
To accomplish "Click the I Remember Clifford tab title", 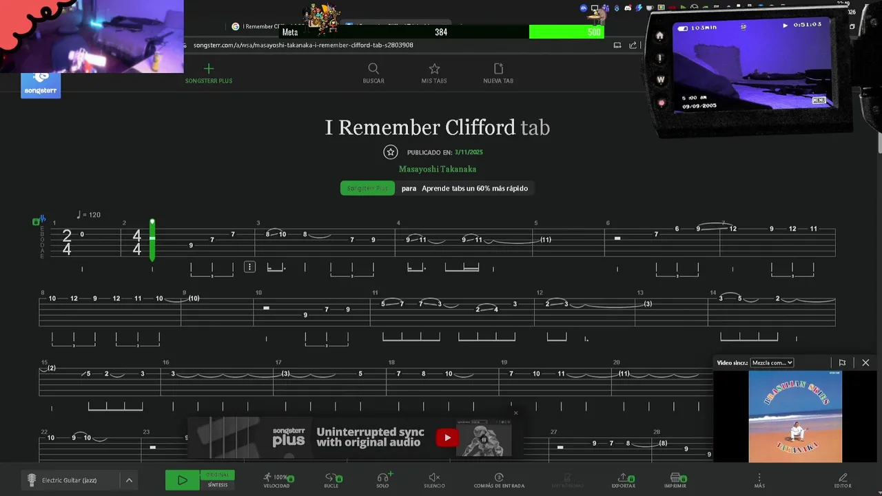I will tap(438, 127).
